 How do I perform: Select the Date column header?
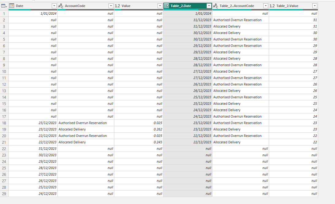pos(33,6)
